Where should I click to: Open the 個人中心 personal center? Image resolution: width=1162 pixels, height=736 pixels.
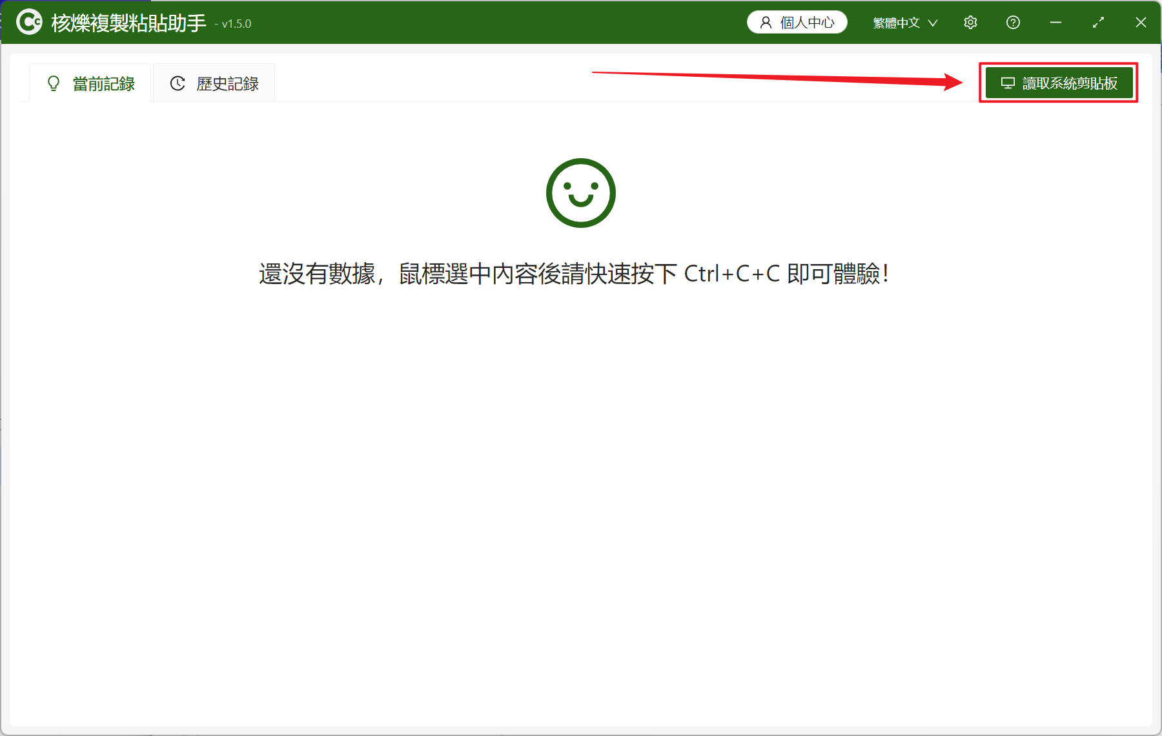pyautogui.click(x=797, y=23)
